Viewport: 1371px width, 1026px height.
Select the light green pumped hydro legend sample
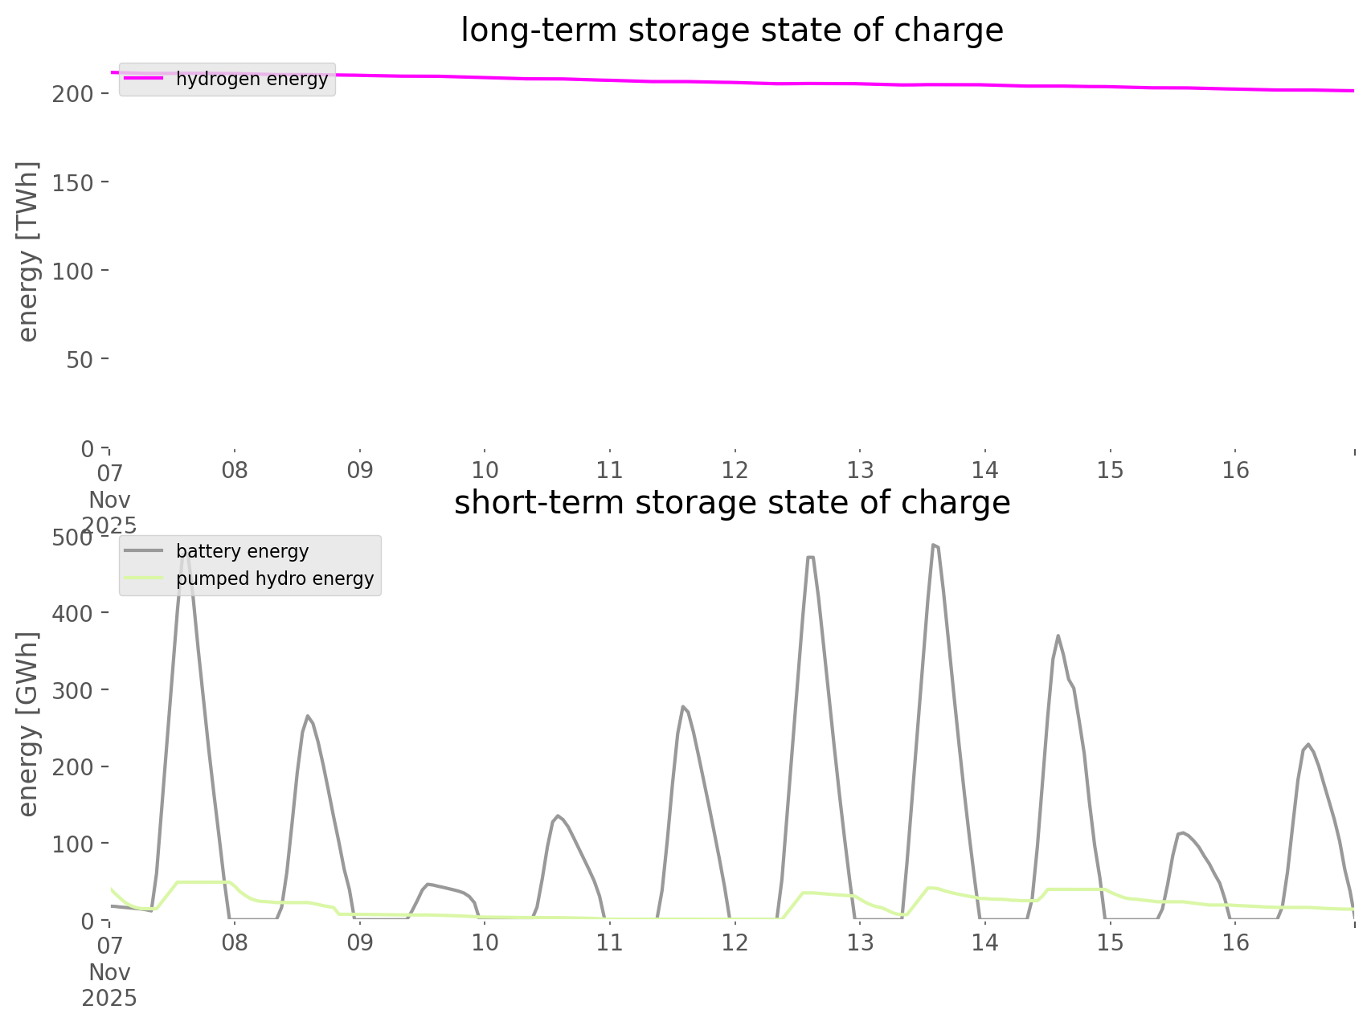pos(145,578)
